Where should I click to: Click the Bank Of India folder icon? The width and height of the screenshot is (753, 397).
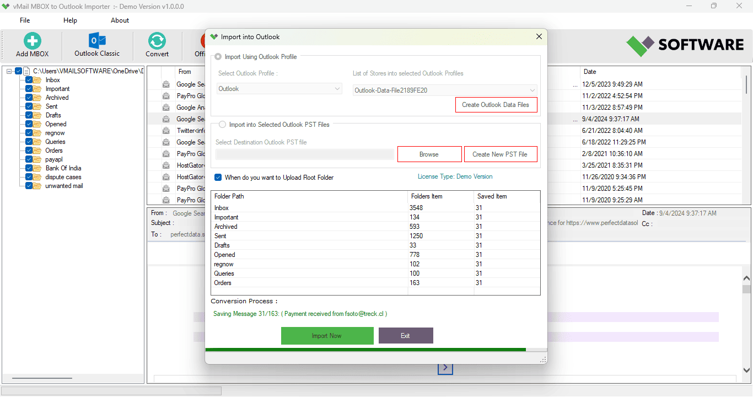pyautogui.click(x=37, y=168)
